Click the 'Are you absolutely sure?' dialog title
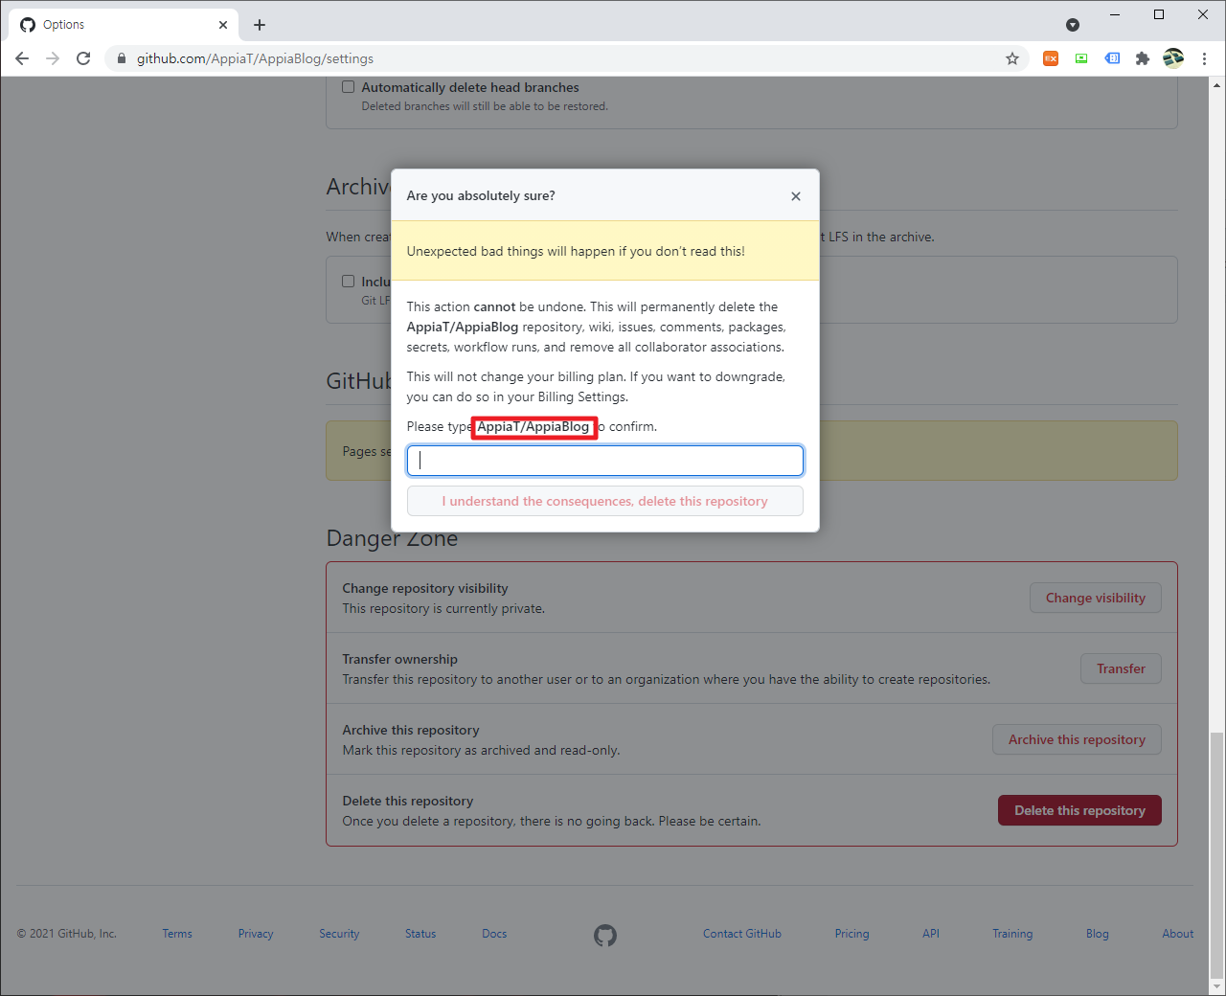Image resolution: width=1226 pixels, height=996 pixels. [481, 195]
